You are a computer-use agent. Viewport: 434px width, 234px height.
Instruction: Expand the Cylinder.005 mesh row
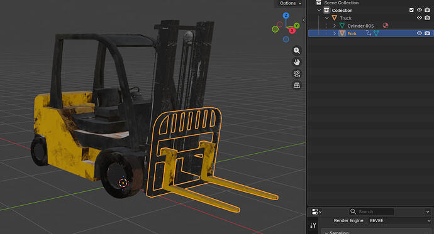pos(335,26)
